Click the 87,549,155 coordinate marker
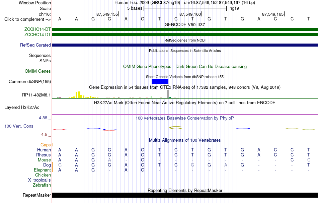The height and width of the screenshot is (203, 318). click(x=107, y=14)
